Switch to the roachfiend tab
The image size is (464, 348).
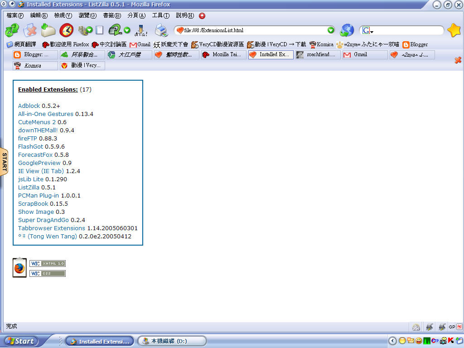(317, 55)
